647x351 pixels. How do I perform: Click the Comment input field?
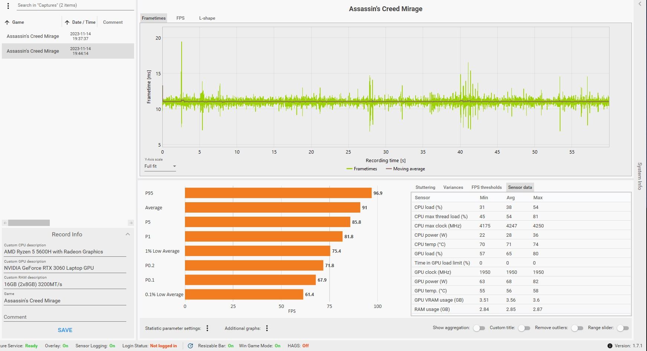tap(65, 317)
